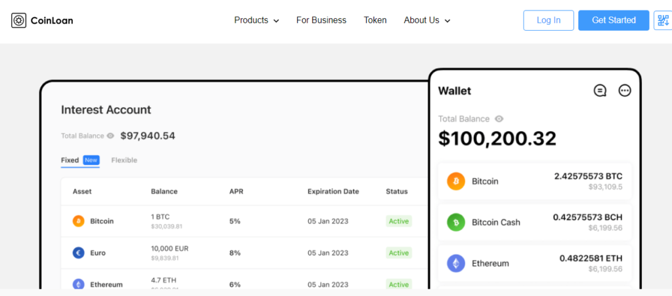This screenshot has height=296, width=672.
Task: Toggle Wallet total balance visibility eye
Action: [x=499, y=119]
